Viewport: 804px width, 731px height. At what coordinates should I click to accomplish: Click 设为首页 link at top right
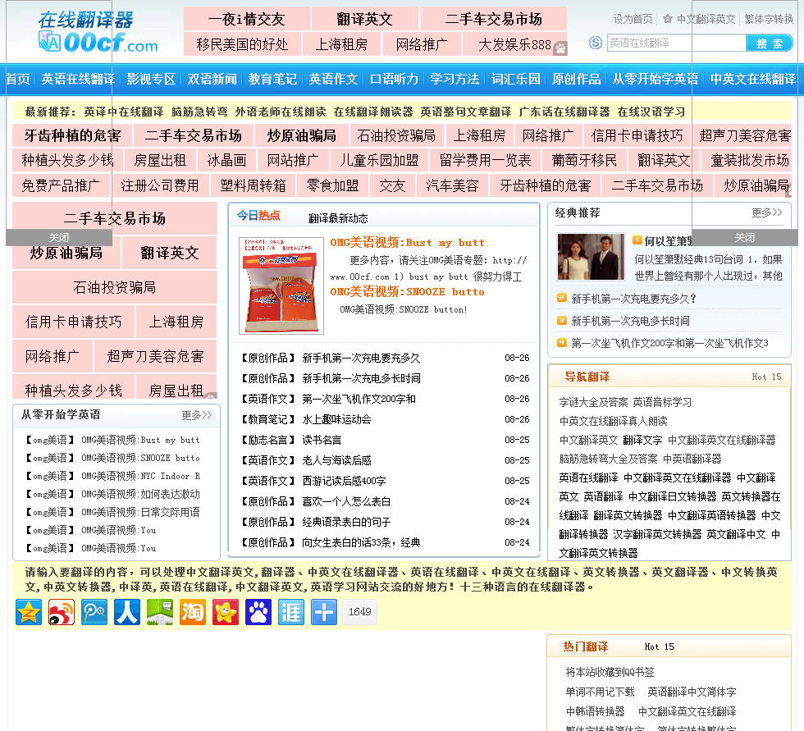(x=633, y=19)
